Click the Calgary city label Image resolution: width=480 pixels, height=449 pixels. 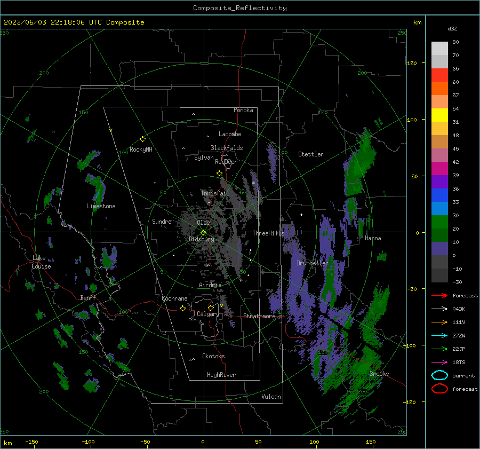tap(208, 314)
